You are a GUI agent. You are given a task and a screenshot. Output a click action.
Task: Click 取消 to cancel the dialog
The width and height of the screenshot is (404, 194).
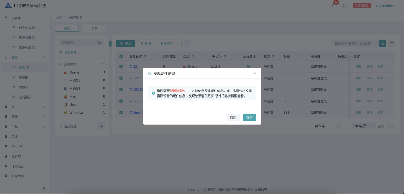233,118
